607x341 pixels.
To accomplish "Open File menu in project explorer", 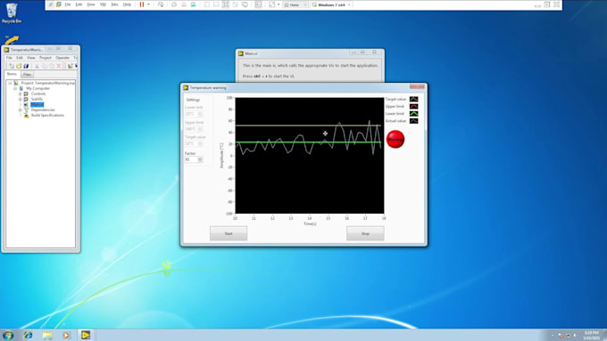I will pos(9,58).
